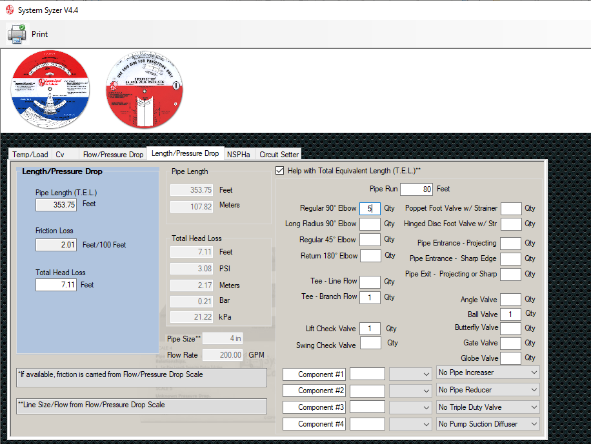This screenshot has width=591, height=444.
Task: Click the Component #1 name field
Action: (314, 374)
